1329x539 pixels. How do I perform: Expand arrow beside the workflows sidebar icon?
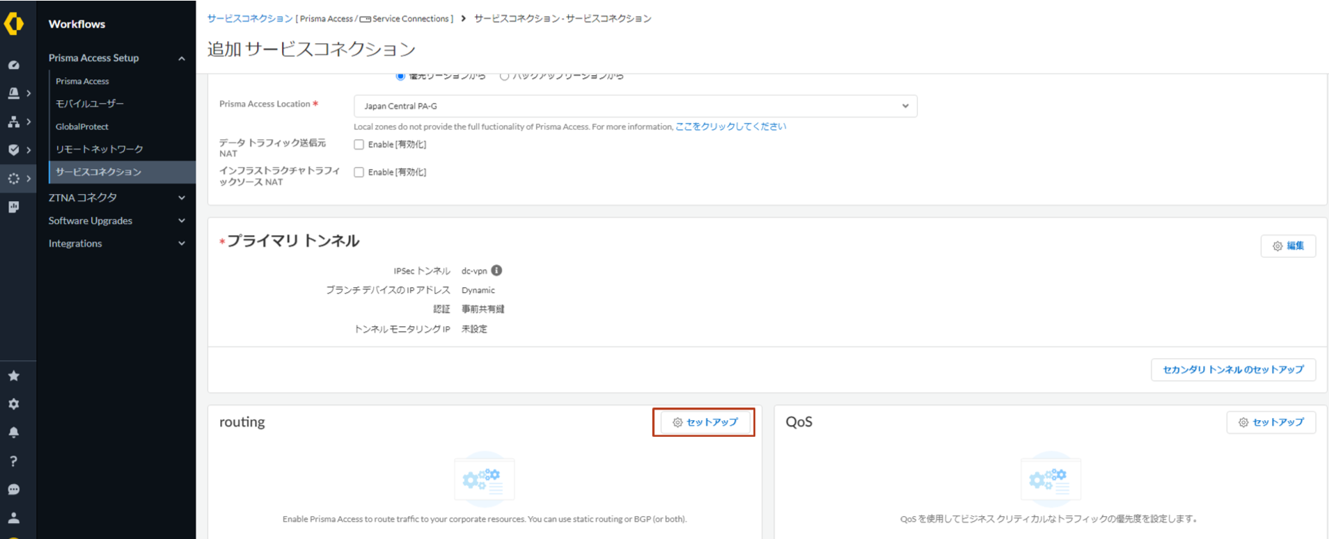point(29,178)
